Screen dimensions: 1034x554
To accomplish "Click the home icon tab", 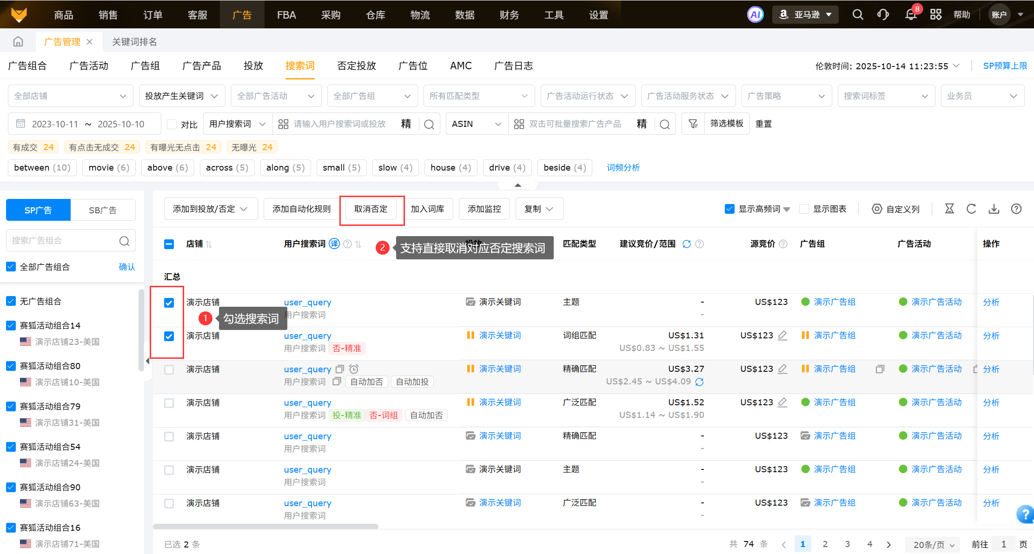I will tap(18, 42).
